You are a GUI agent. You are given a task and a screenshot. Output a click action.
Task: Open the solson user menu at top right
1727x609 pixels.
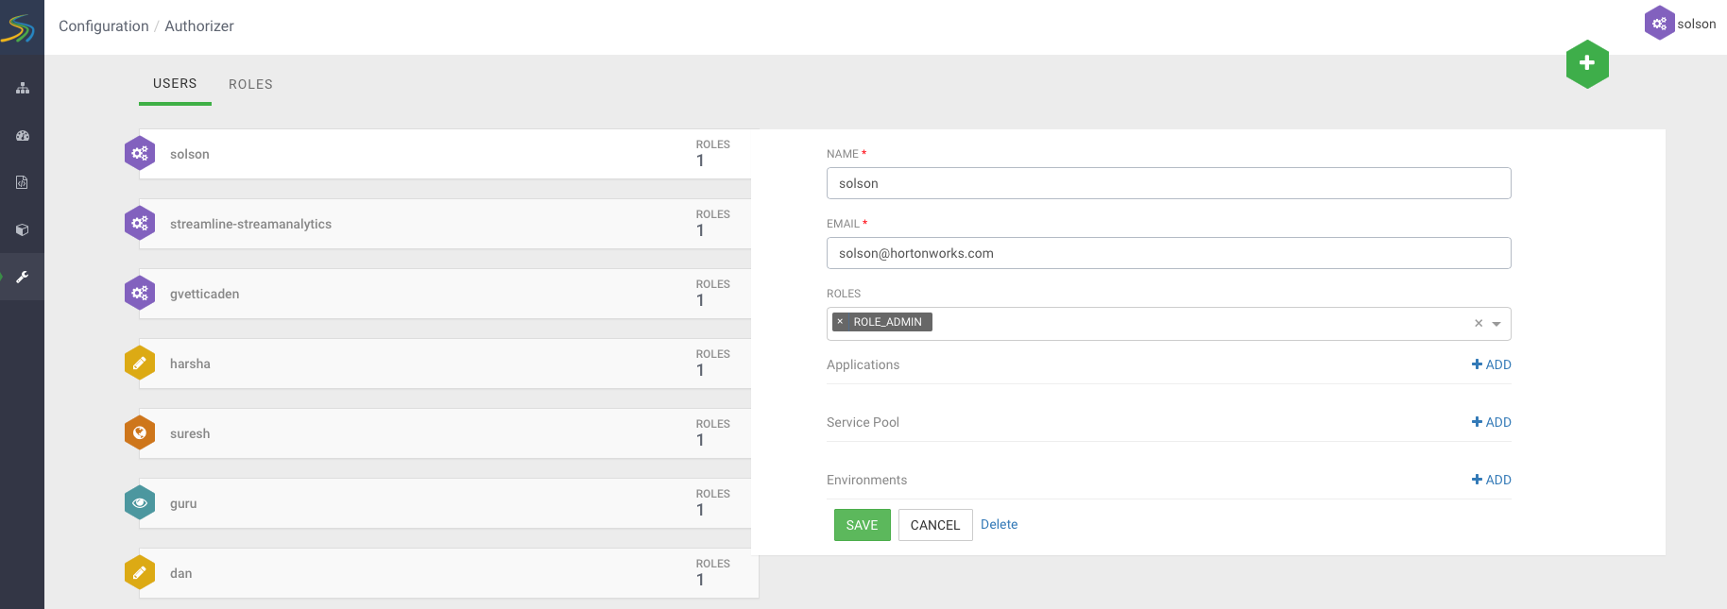pyautogui.click(x=1681, y=24)
